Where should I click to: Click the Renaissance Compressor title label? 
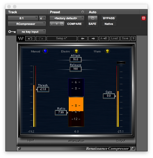[x=107, y=149]
